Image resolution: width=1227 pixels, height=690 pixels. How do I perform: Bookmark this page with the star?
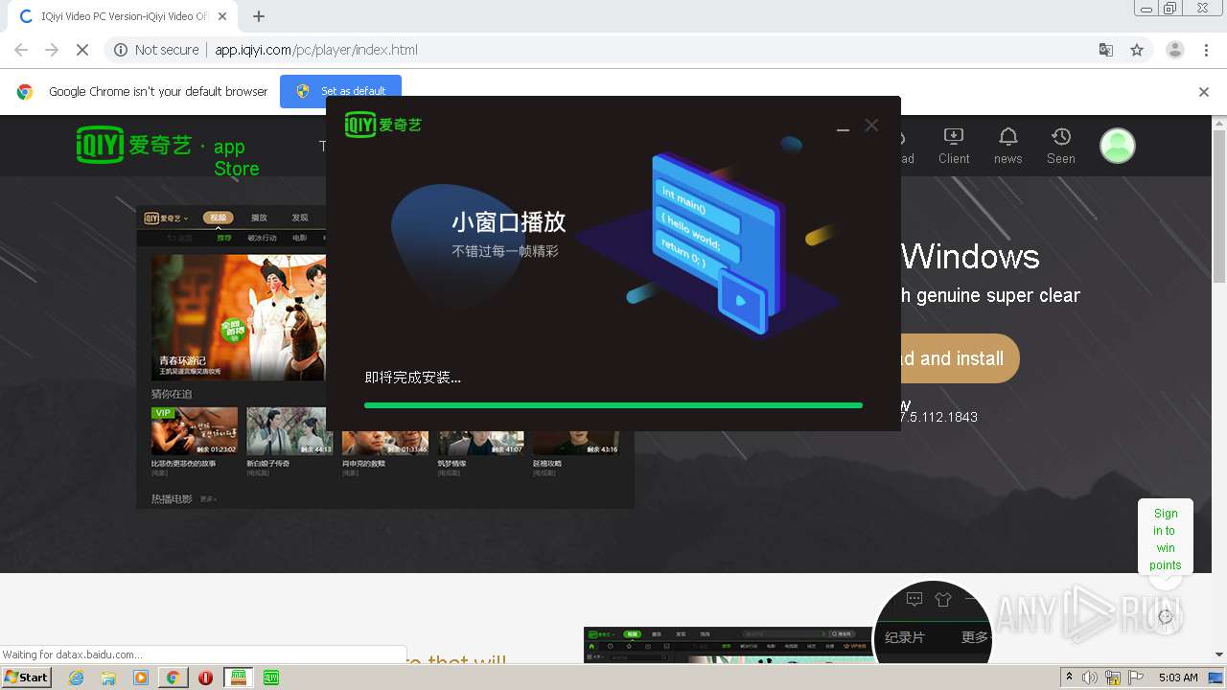tap(1137, 50)
